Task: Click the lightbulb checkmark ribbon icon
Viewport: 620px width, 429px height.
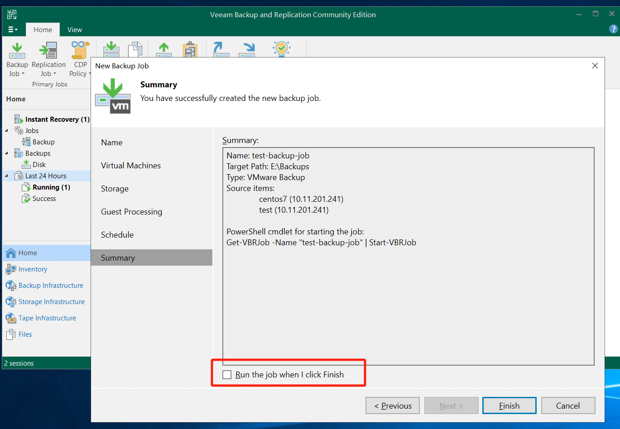Action: pos(281,49)
